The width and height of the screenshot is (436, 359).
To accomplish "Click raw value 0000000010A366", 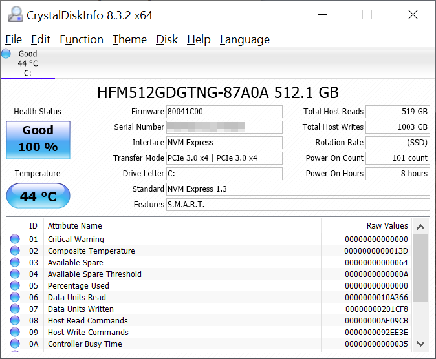I will (x=376, y=298).
